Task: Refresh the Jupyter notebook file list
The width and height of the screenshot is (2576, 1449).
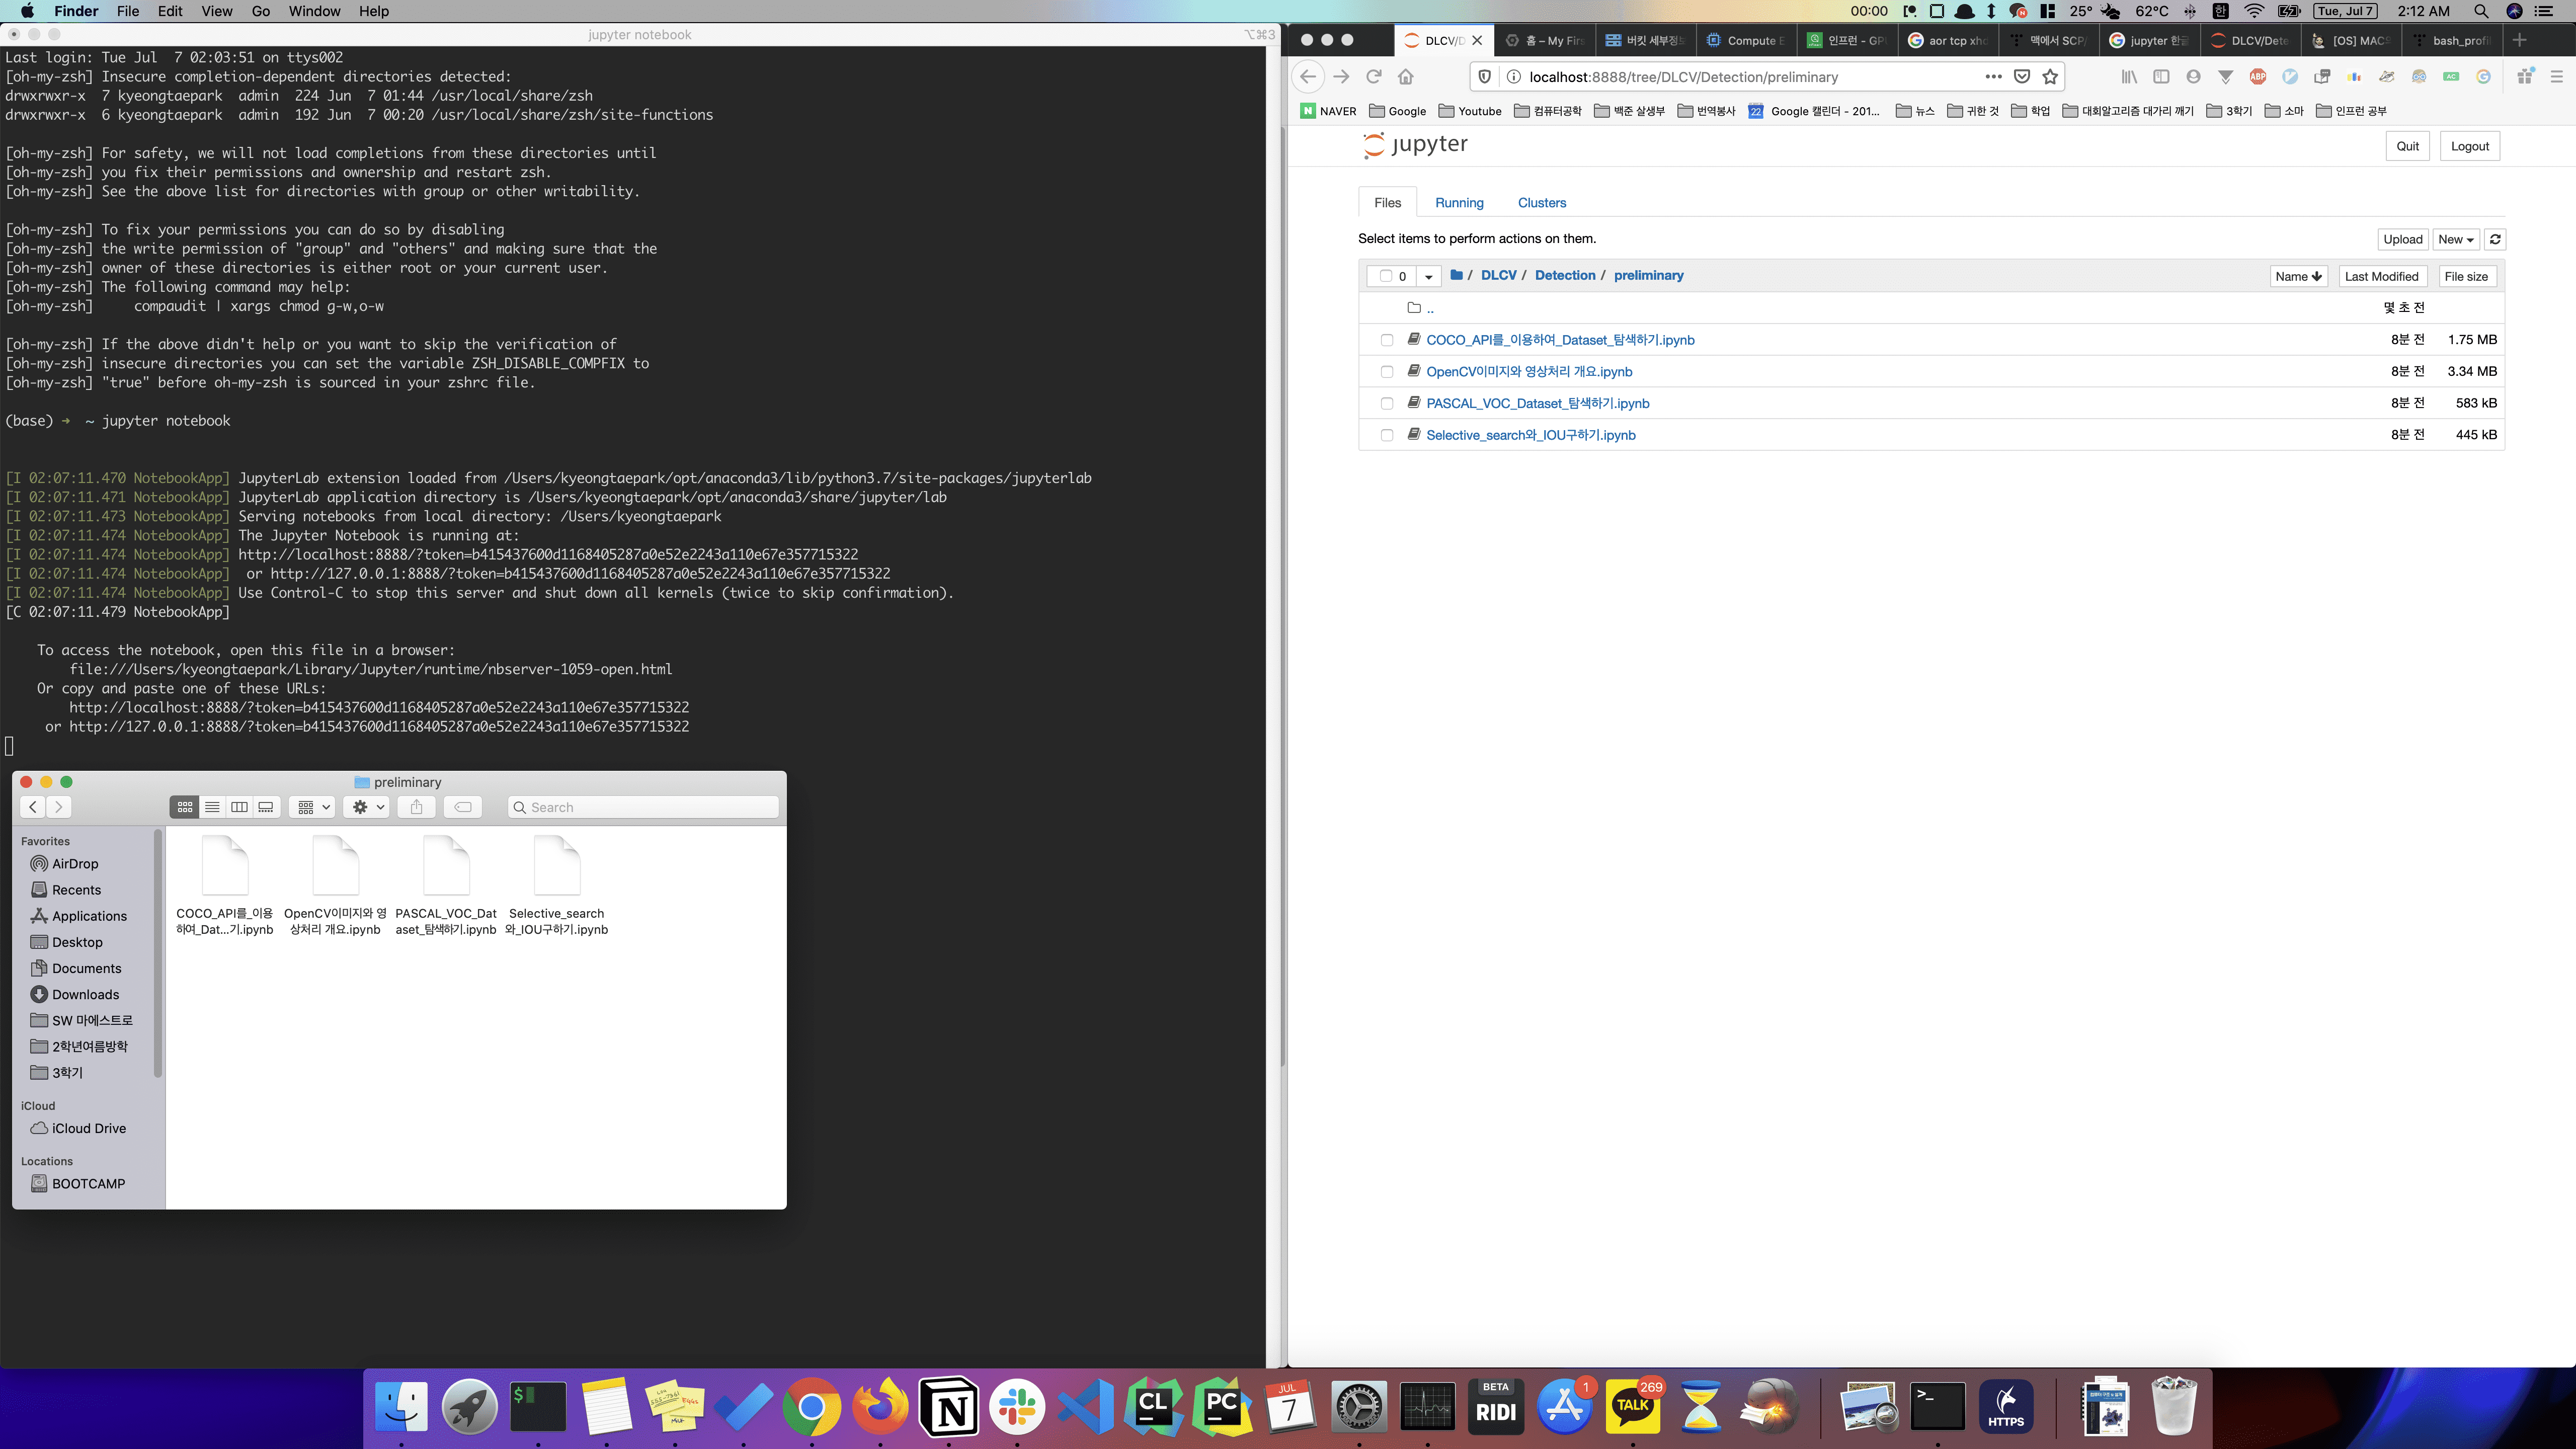Action: pyautogui.click(x=2495, y=239)
